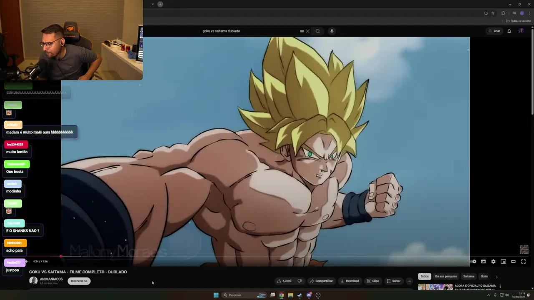The height and width of the screenshot is (300, 534).
Task: Switch the player to miniplayer mode
Action: click(503, 262)
